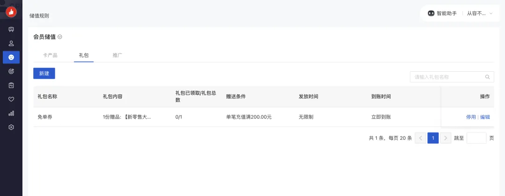The image size is (505, 196).
Task: Open the 智能助手 robot assistant
Action: tap(442, 14)
